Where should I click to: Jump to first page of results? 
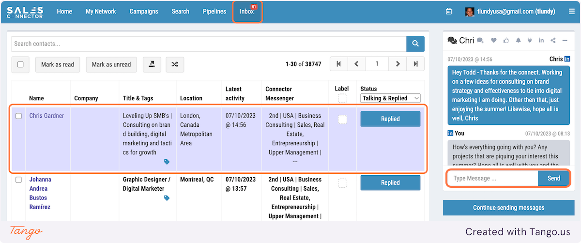coord(338,64)
